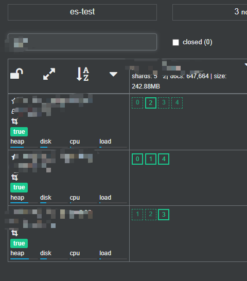247x281 pixels.
Task: Click the star icon on first node
Action: click(13, 101)
